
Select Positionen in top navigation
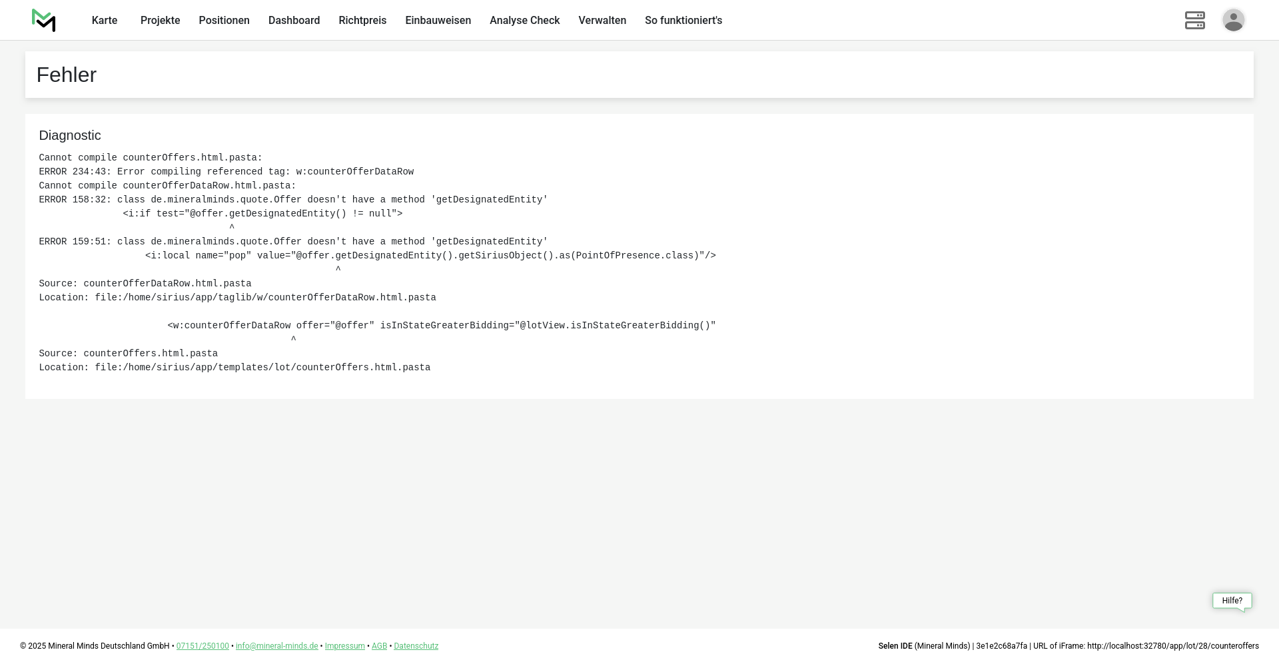point(224,21)
